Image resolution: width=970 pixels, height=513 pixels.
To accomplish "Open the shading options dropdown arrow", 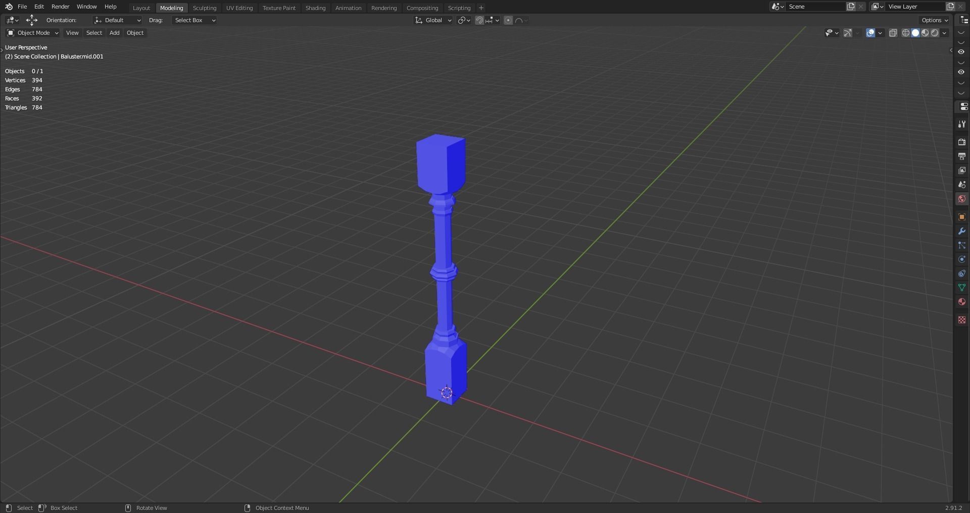I will pos(944,33).
